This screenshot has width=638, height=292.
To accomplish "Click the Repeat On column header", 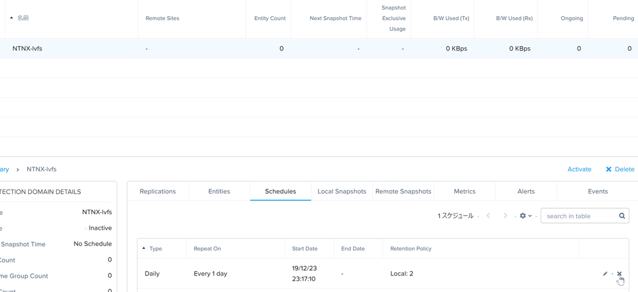I will click(207, 248).
